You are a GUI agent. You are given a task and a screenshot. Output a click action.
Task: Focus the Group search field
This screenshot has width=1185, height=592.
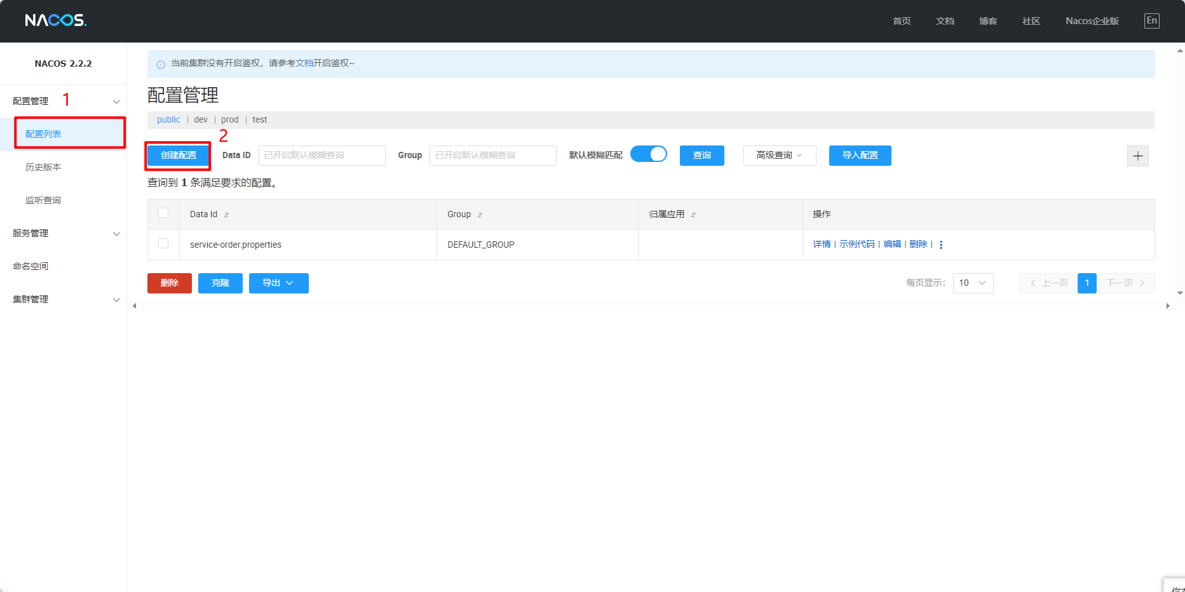point(492,156)
